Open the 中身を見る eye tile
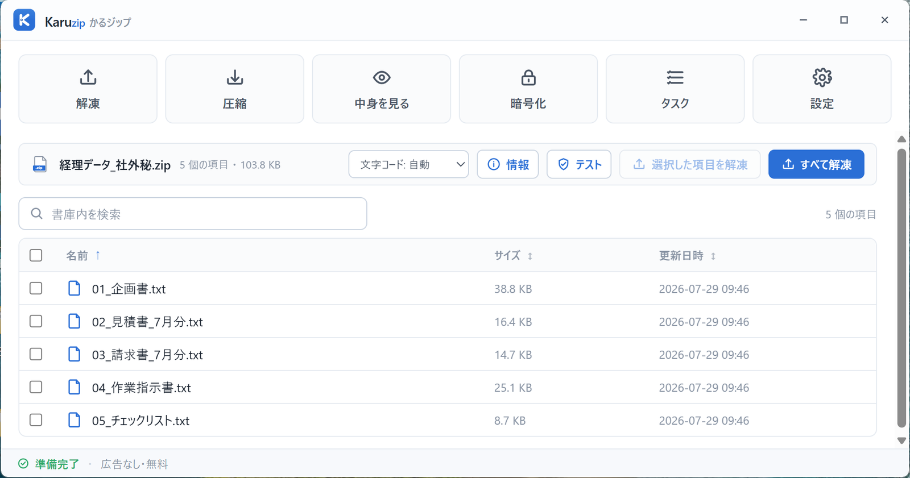Viewport: 910px width, 478px height. click(x=382, y=89)
